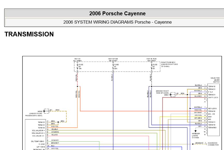Select the 'FUSE 29 10A' label
This screenshot has width=224, height=150.
80,67
